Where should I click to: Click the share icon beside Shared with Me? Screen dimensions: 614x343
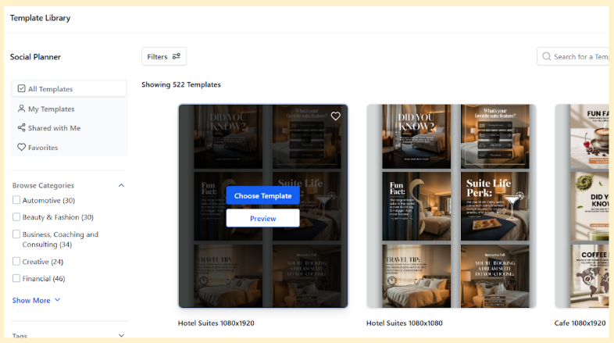point(22,127)
